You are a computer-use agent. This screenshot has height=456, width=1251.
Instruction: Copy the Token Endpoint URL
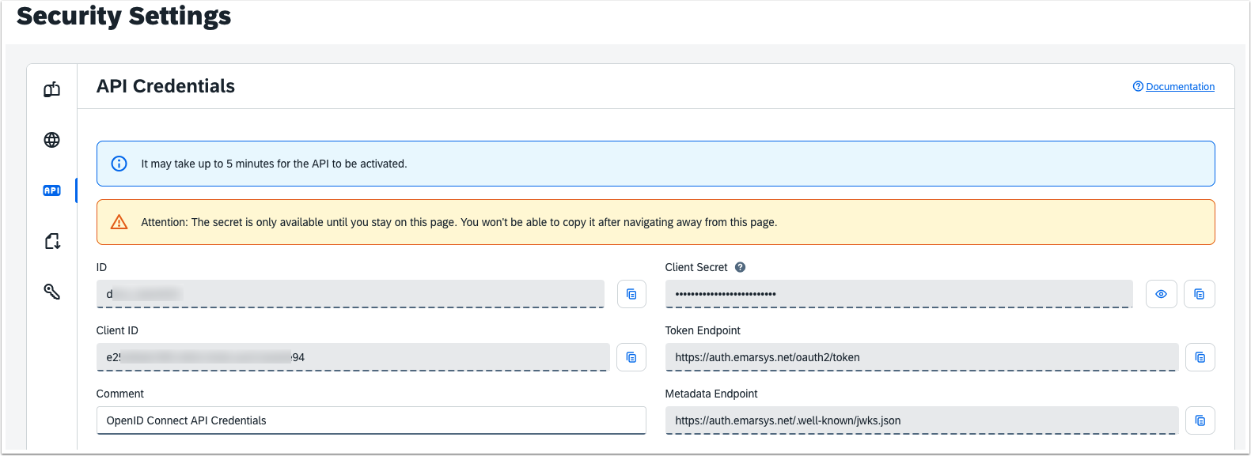pos(1200,357)
